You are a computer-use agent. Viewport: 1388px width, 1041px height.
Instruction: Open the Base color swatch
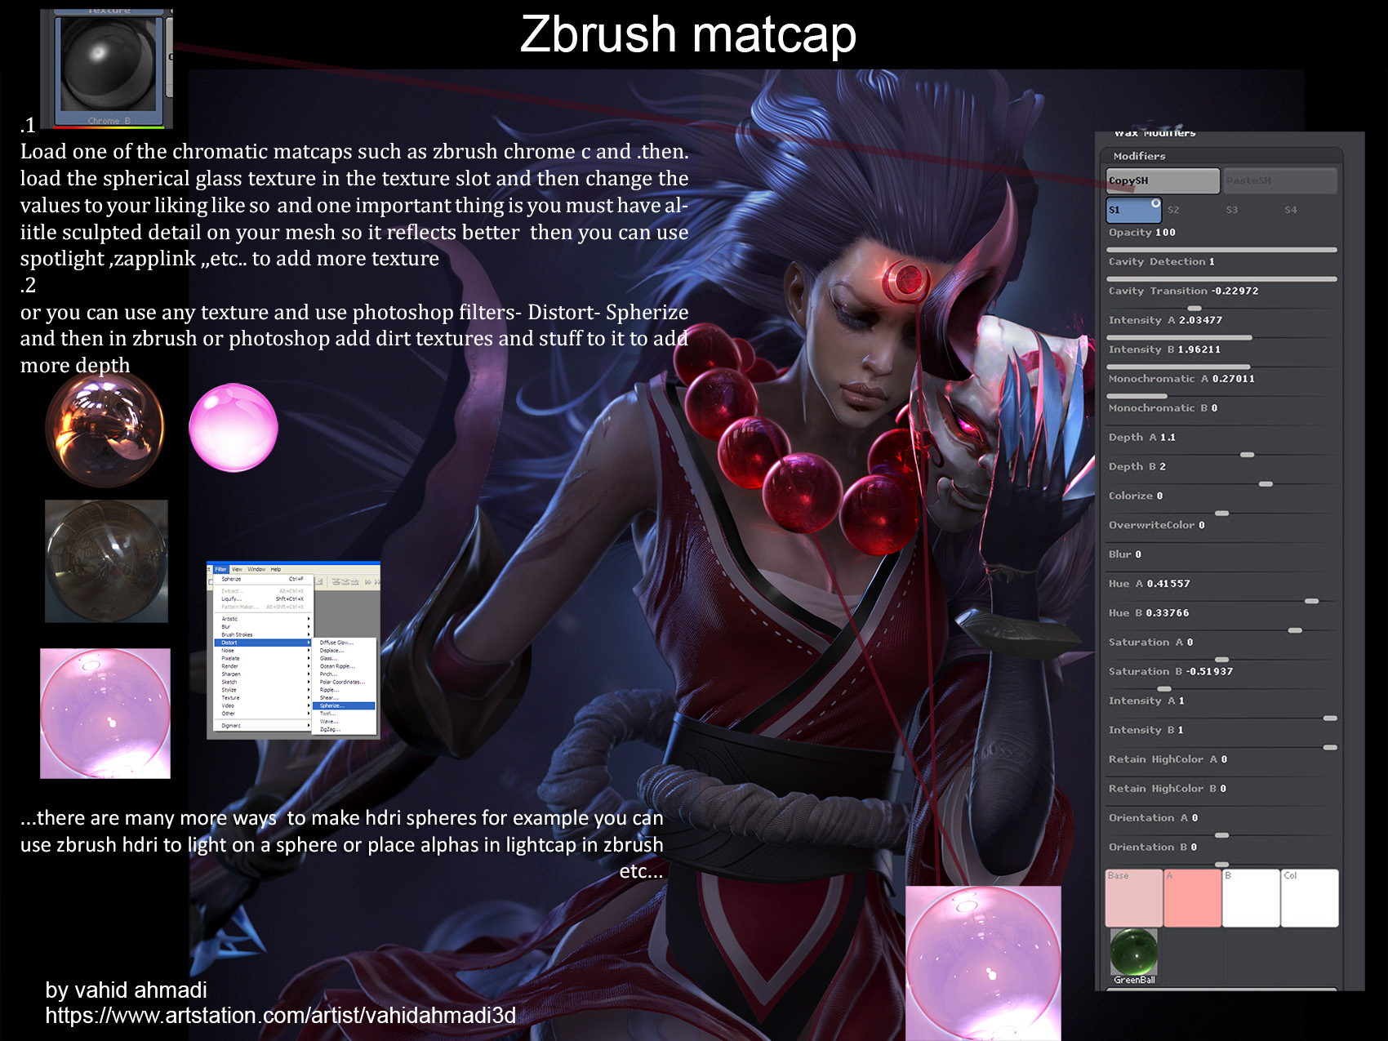pyautogui.click(x=1133, y=898)
